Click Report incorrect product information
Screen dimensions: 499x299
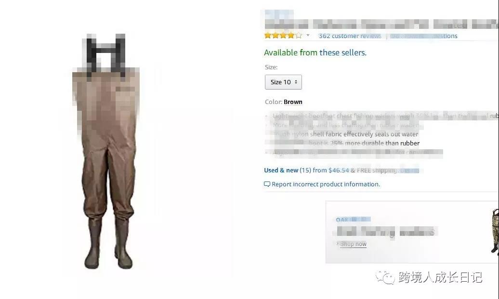point(326,184)
